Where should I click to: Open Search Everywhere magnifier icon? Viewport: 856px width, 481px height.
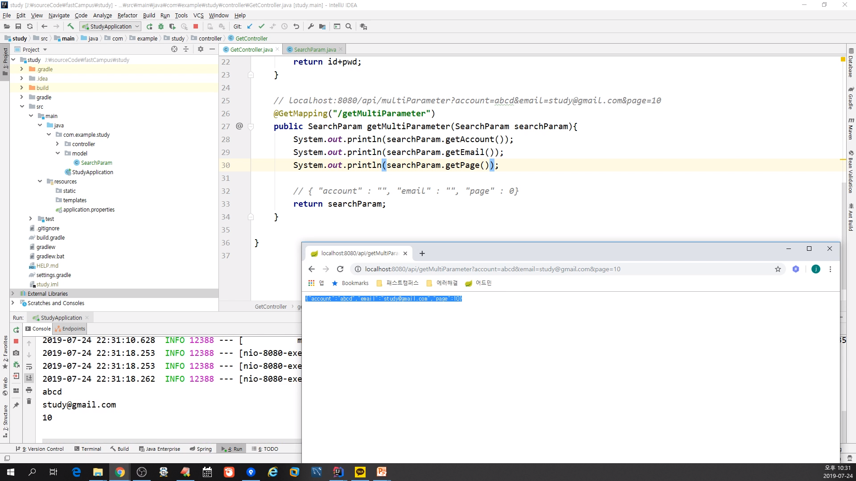349,27
